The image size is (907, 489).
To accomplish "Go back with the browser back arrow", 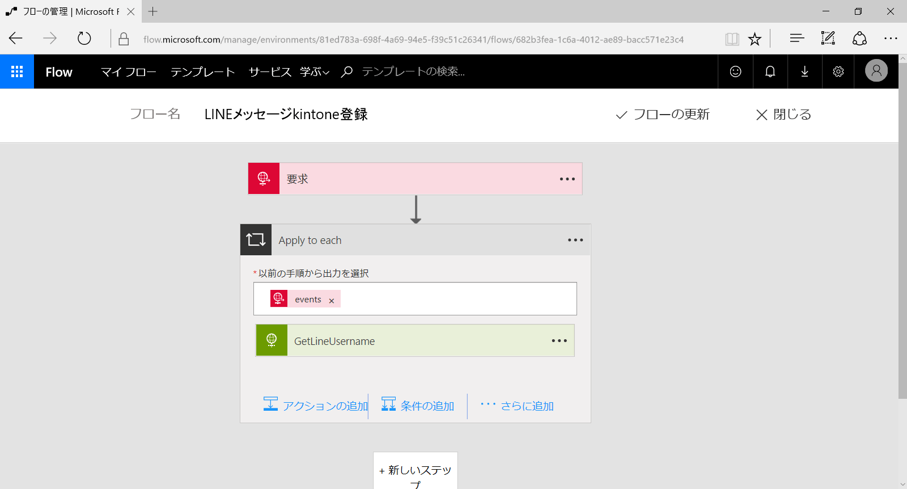I will click(x=16, y=39).
